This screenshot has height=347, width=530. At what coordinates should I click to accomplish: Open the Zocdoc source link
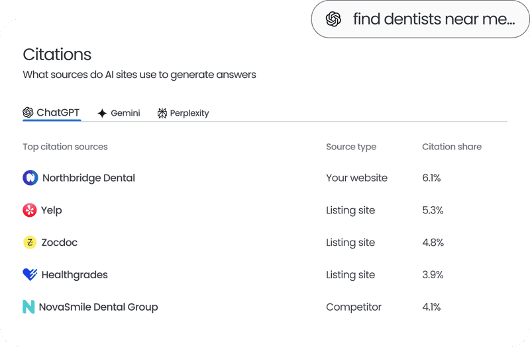click(60, 243)
